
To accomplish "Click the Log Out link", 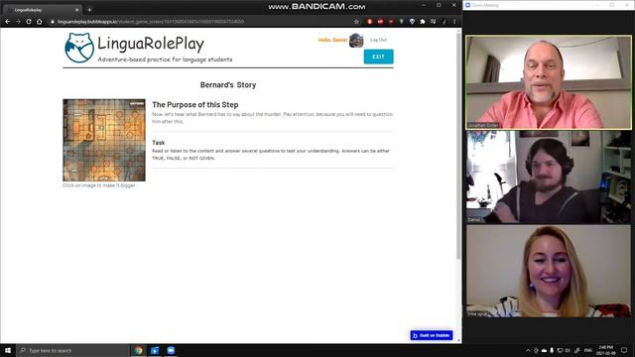I will (x=378, y=40).
